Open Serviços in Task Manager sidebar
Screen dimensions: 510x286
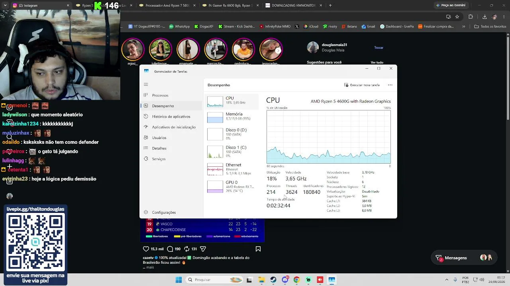171,159
